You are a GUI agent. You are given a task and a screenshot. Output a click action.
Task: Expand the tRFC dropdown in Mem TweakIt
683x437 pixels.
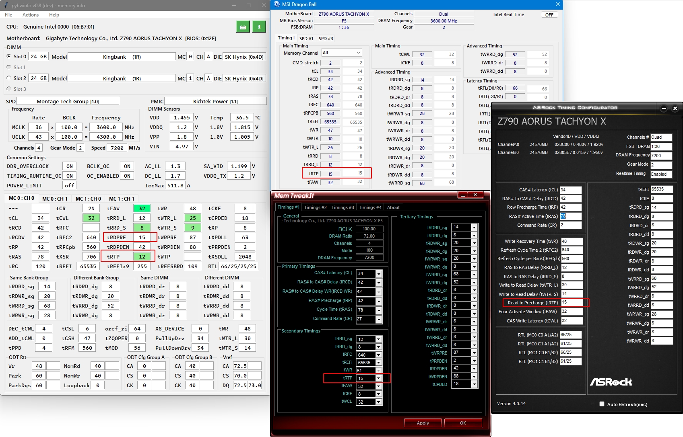(x=378, y=355)
